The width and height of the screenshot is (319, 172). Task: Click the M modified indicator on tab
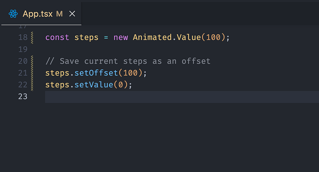click(x=59, y=14)
